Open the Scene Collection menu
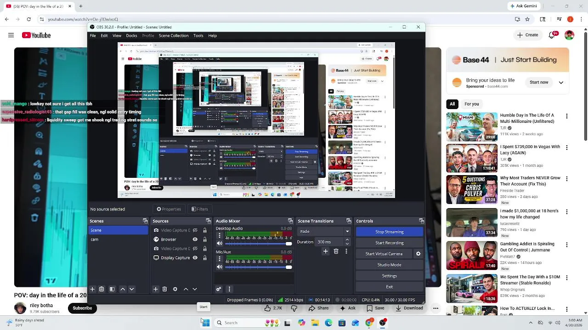 point(174,35)
